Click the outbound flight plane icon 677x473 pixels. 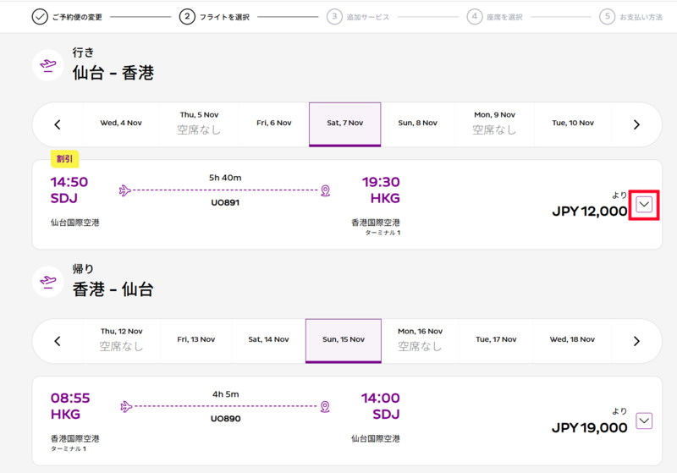(x=48, y=66)
